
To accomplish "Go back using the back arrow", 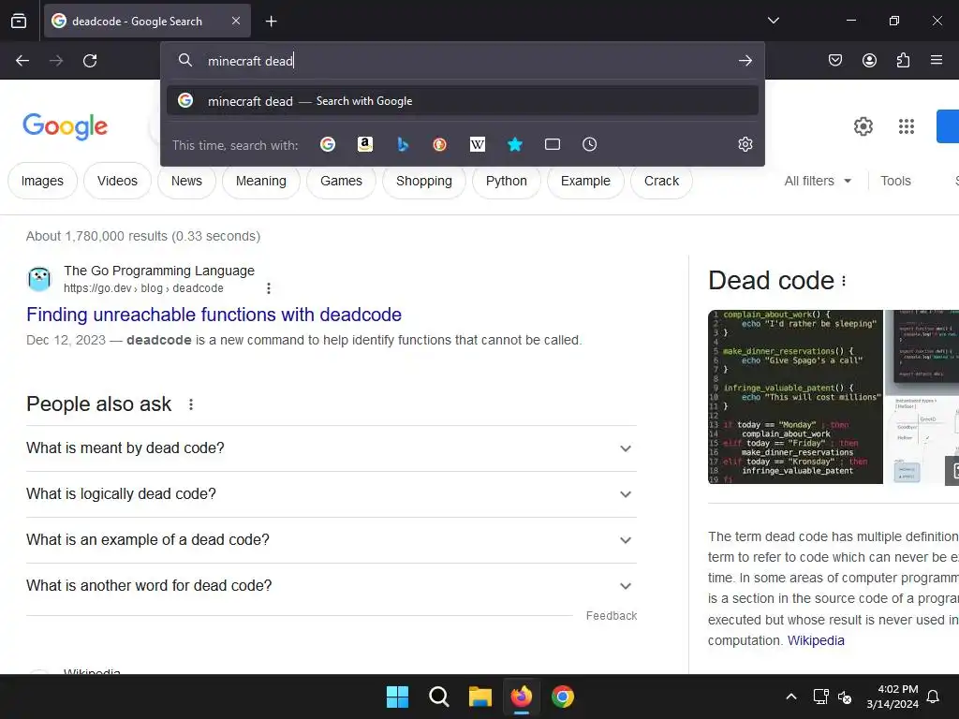I will coord(22,61).
